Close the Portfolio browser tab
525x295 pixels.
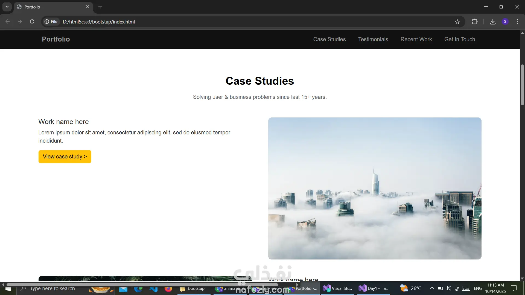(87, 7)
